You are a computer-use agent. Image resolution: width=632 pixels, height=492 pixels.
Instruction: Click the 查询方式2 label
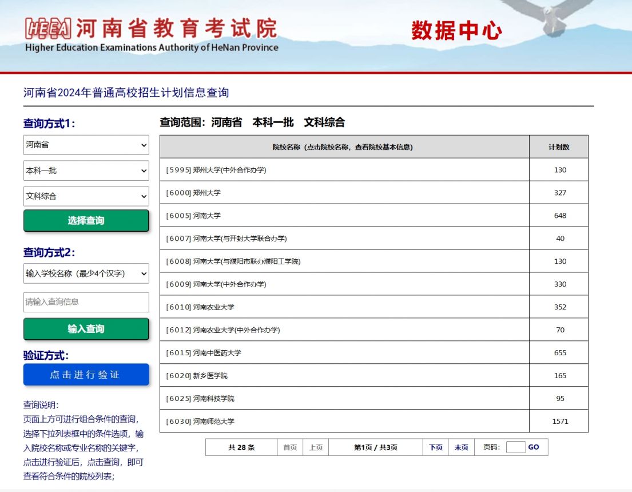[49, 252]
